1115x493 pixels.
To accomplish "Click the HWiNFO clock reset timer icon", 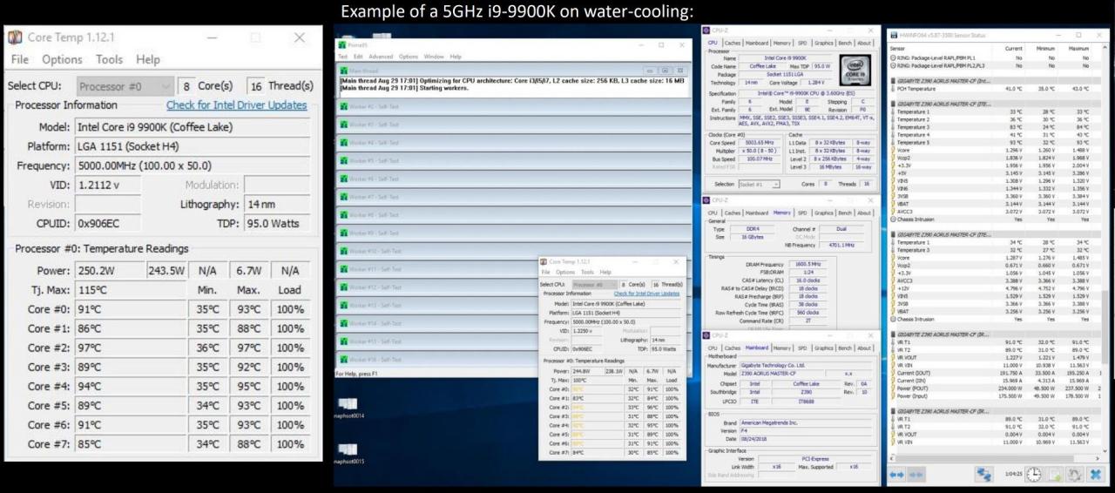I will point(1033,475).
